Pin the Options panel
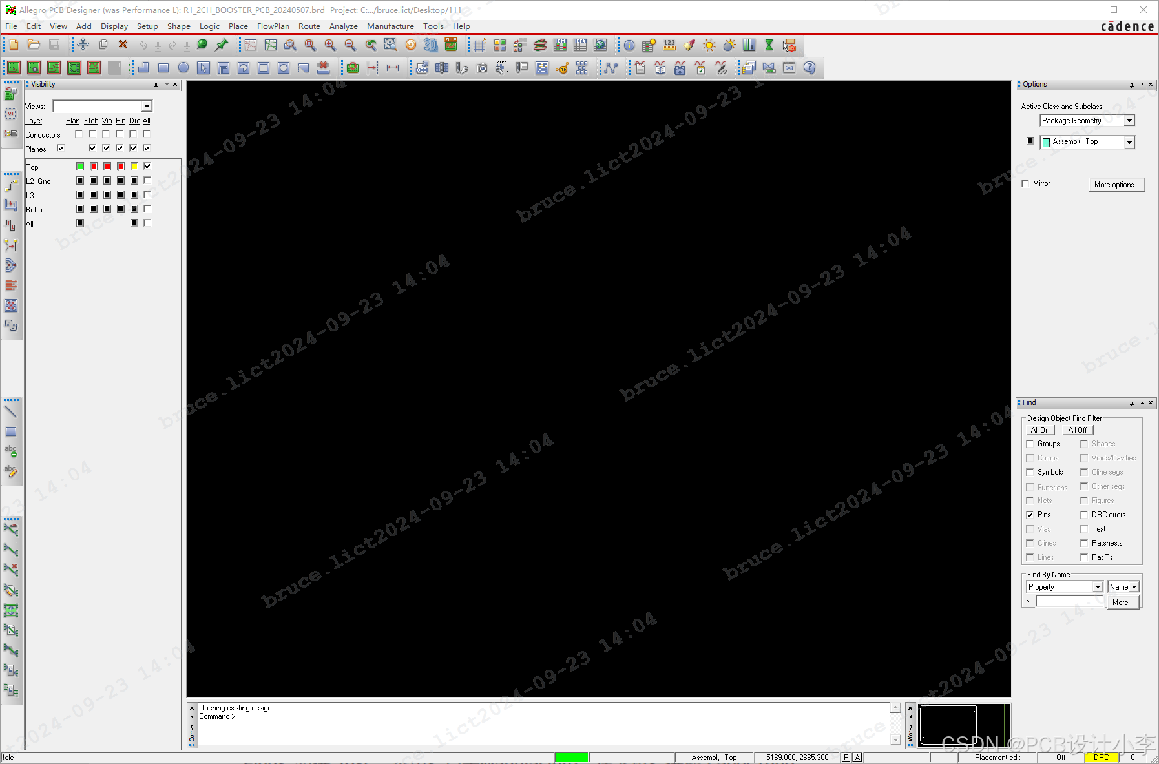The width and height of the screenshot is (1159, 764). tap(1131, 85)
